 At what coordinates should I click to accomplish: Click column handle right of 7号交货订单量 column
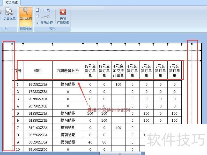(x=181, y=44)
